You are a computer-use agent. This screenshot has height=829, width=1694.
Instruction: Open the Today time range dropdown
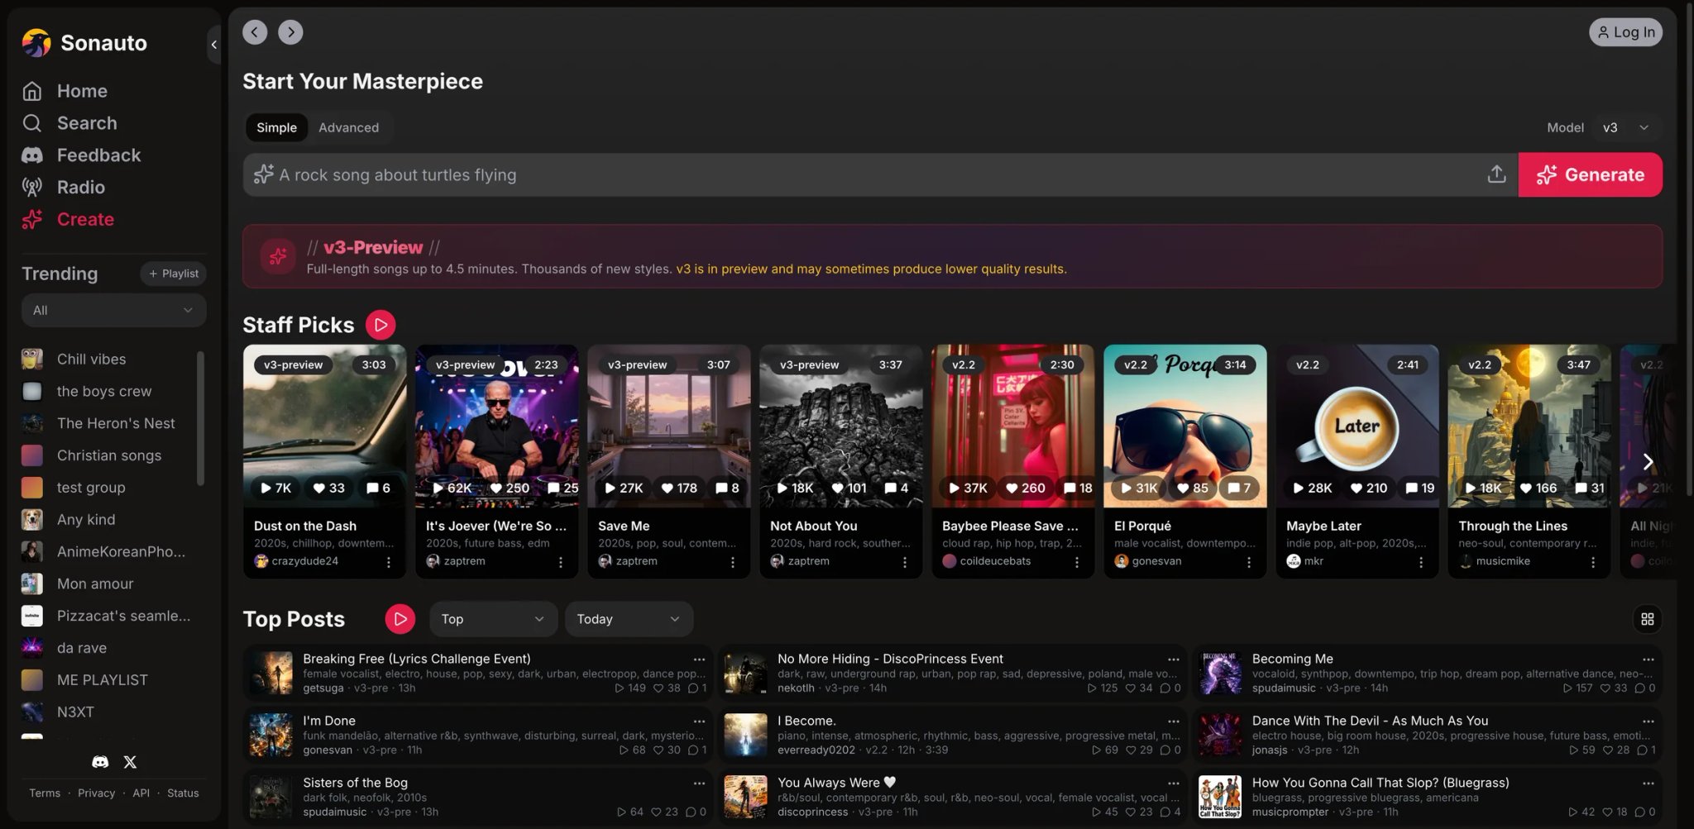pos(629,619)
